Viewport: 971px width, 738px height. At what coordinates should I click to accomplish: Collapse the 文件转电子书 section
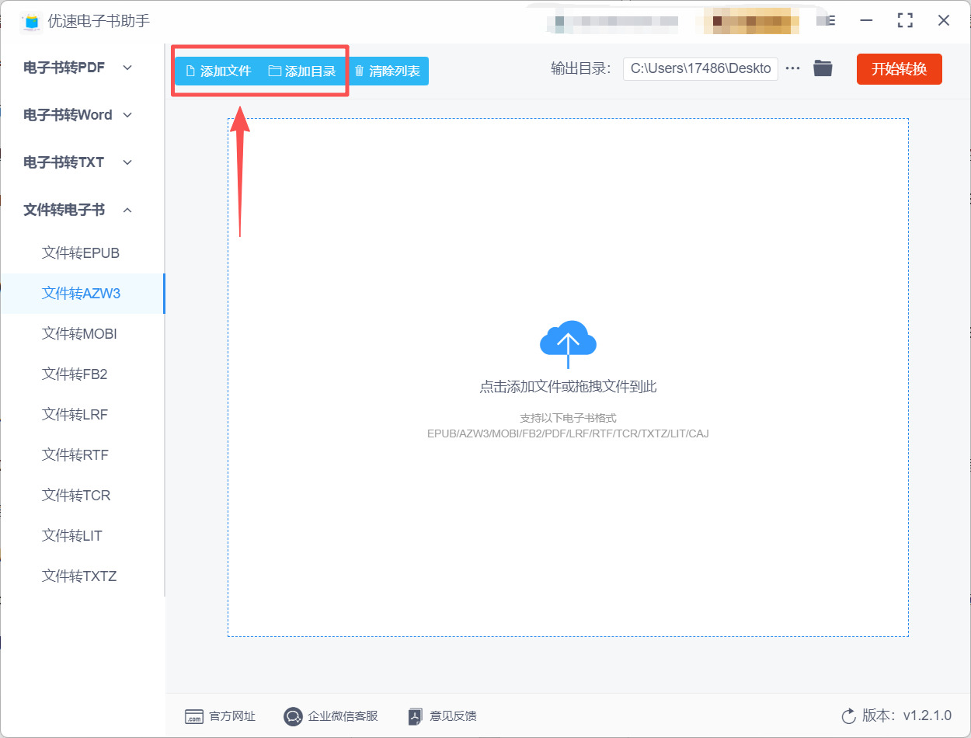pos(78,210)
